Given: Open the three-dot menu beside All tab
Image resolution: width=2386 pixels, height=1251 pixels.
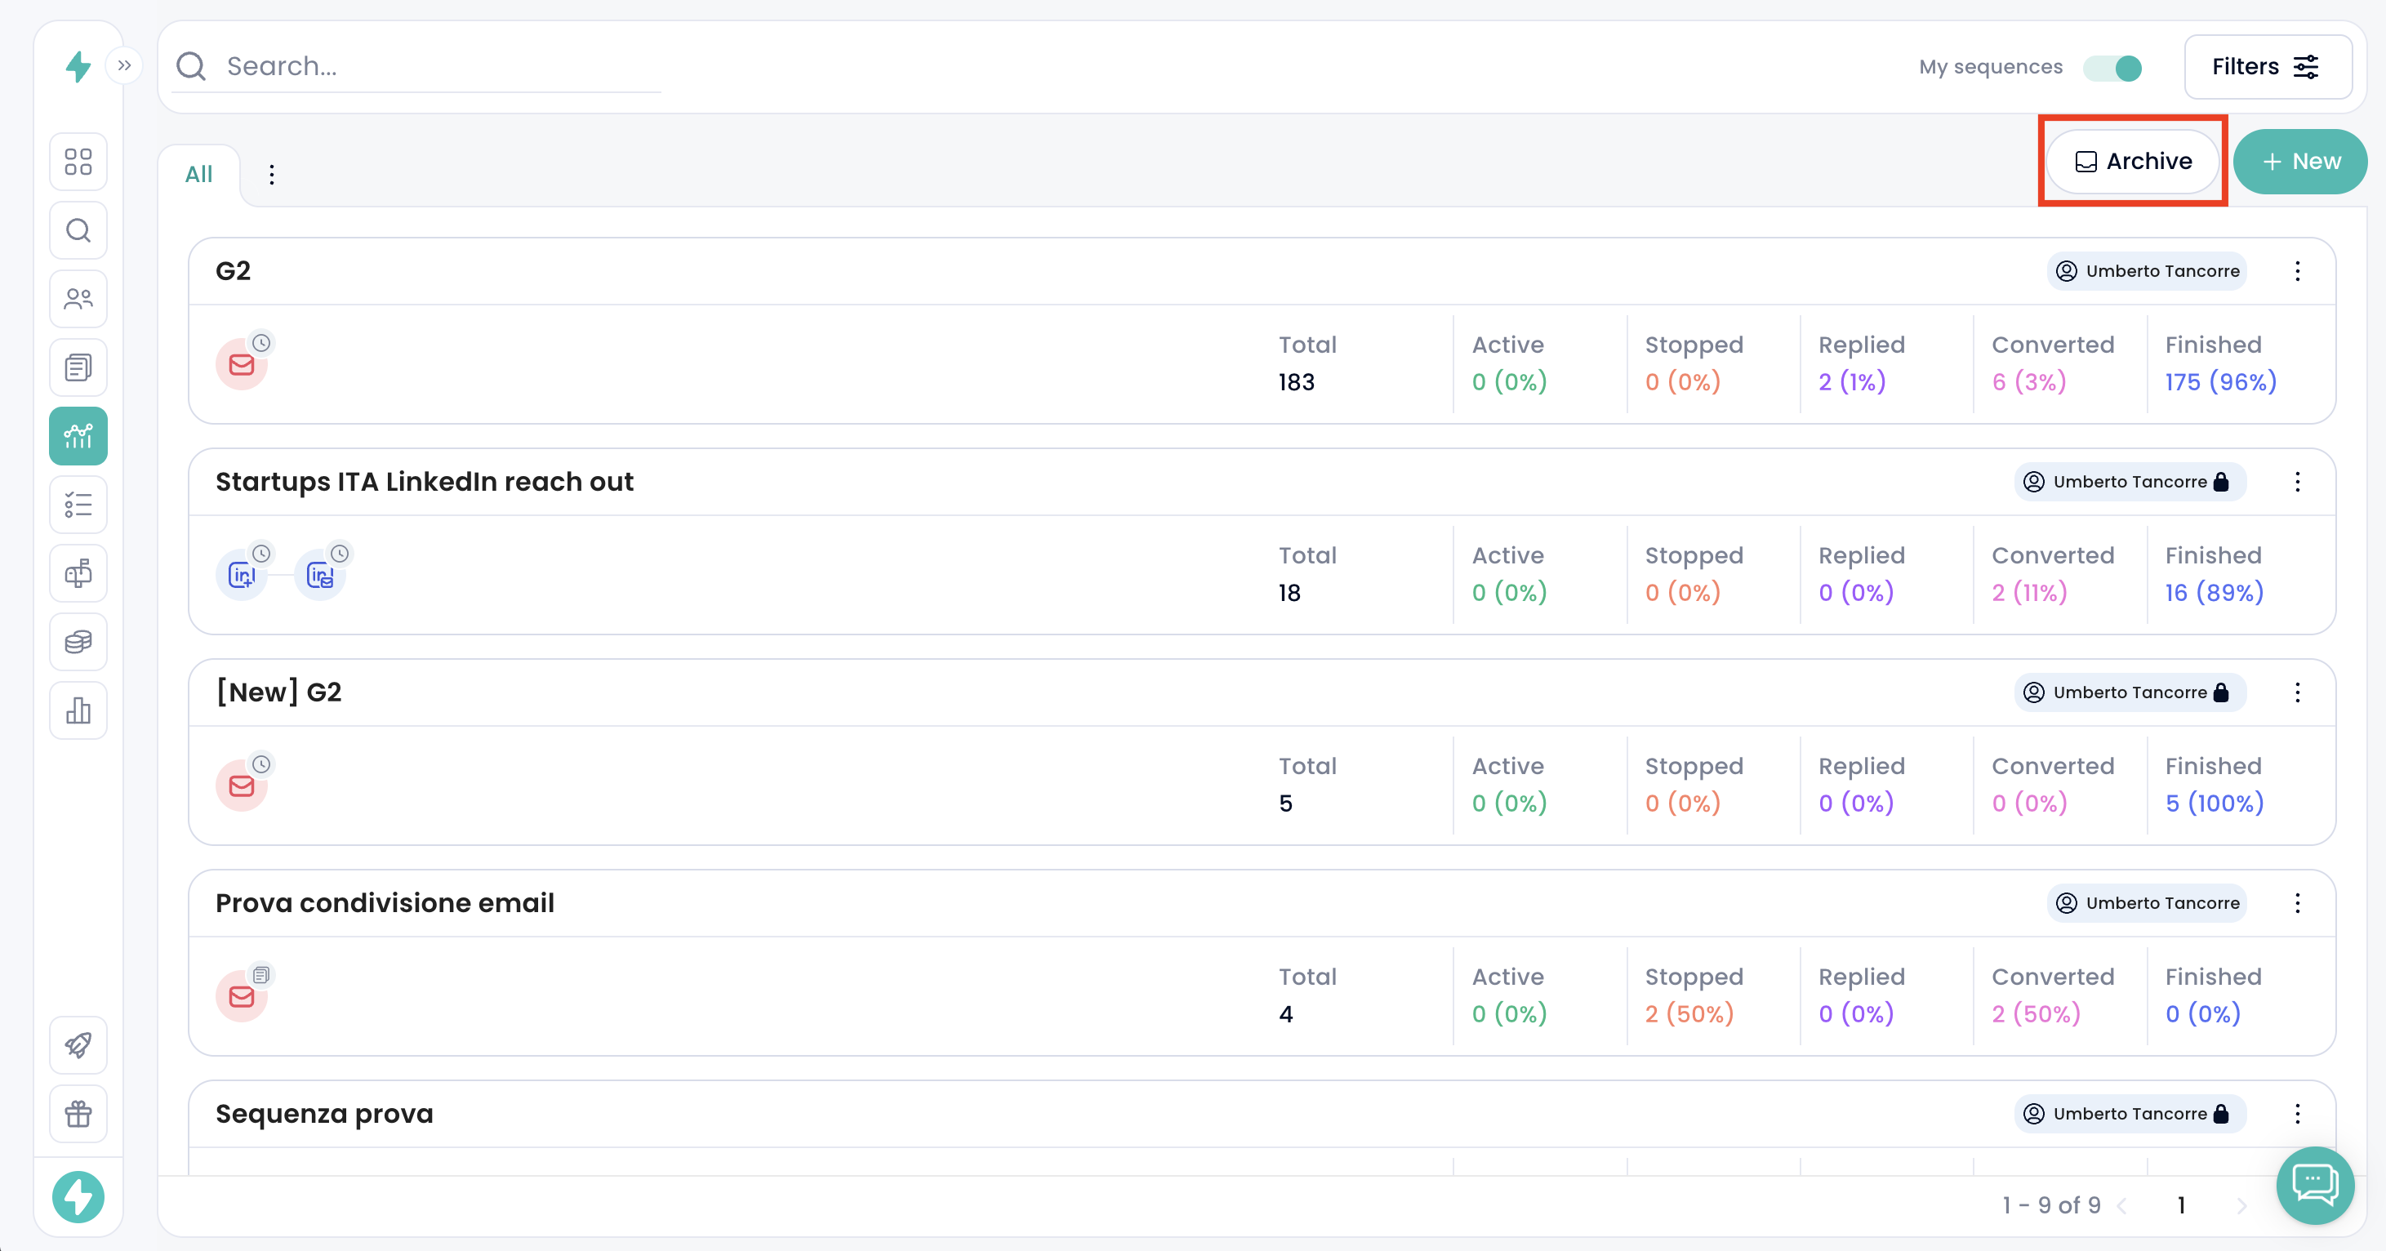Looking at the screenshot, I should pyautogui.click(x=271, y=175).
